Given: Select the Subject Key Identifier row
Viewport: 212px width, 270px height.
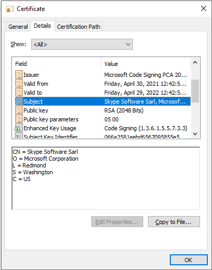Looking at the screenshot, I should point(103,137).
